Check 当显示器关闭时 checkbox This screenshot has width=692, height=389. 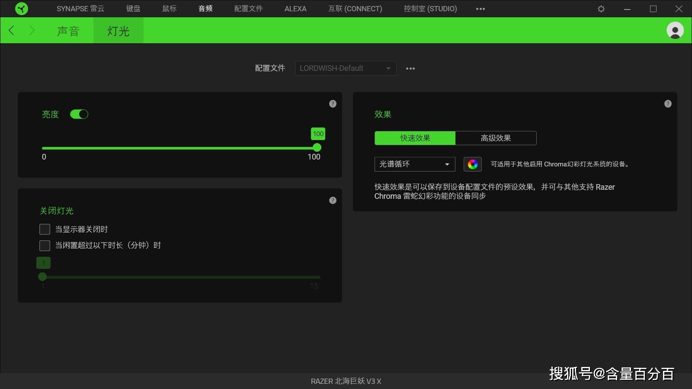[x=45, y=229]
